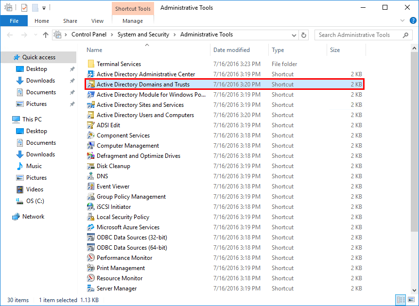This screenshot has height=306, width=419.
Task: Switch to the Share ribbon tab
Action: [x=70, y=21]
